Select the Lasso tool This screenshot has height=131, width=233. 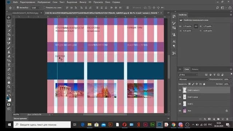coord(9,26)
